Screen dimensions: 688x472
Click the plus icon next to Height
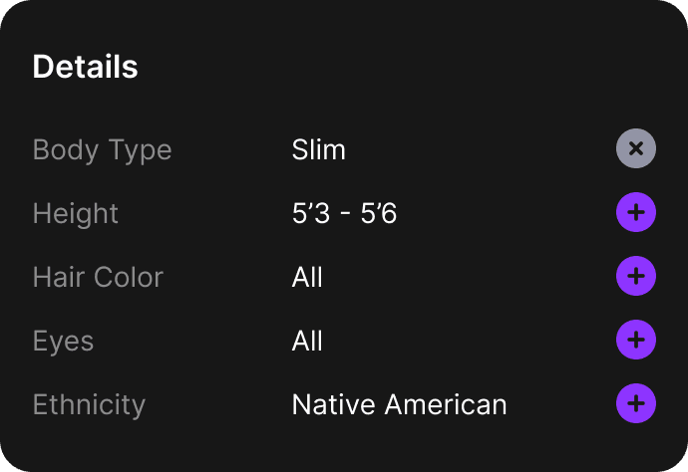(x=636, y=213)
